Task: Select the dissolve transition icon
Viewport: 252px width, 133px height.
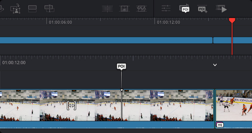Action: (x=124, y=9)
